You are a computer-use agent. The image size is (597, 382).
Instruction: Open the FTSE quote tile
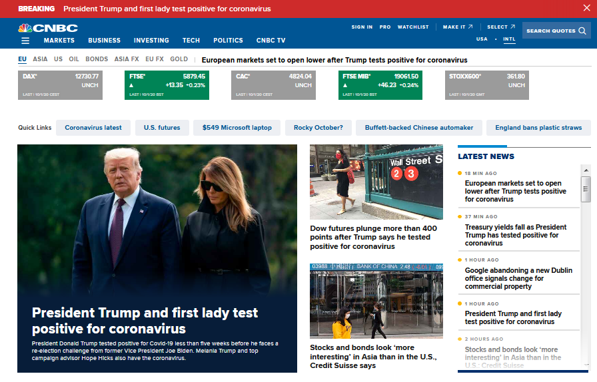[167, 85]
